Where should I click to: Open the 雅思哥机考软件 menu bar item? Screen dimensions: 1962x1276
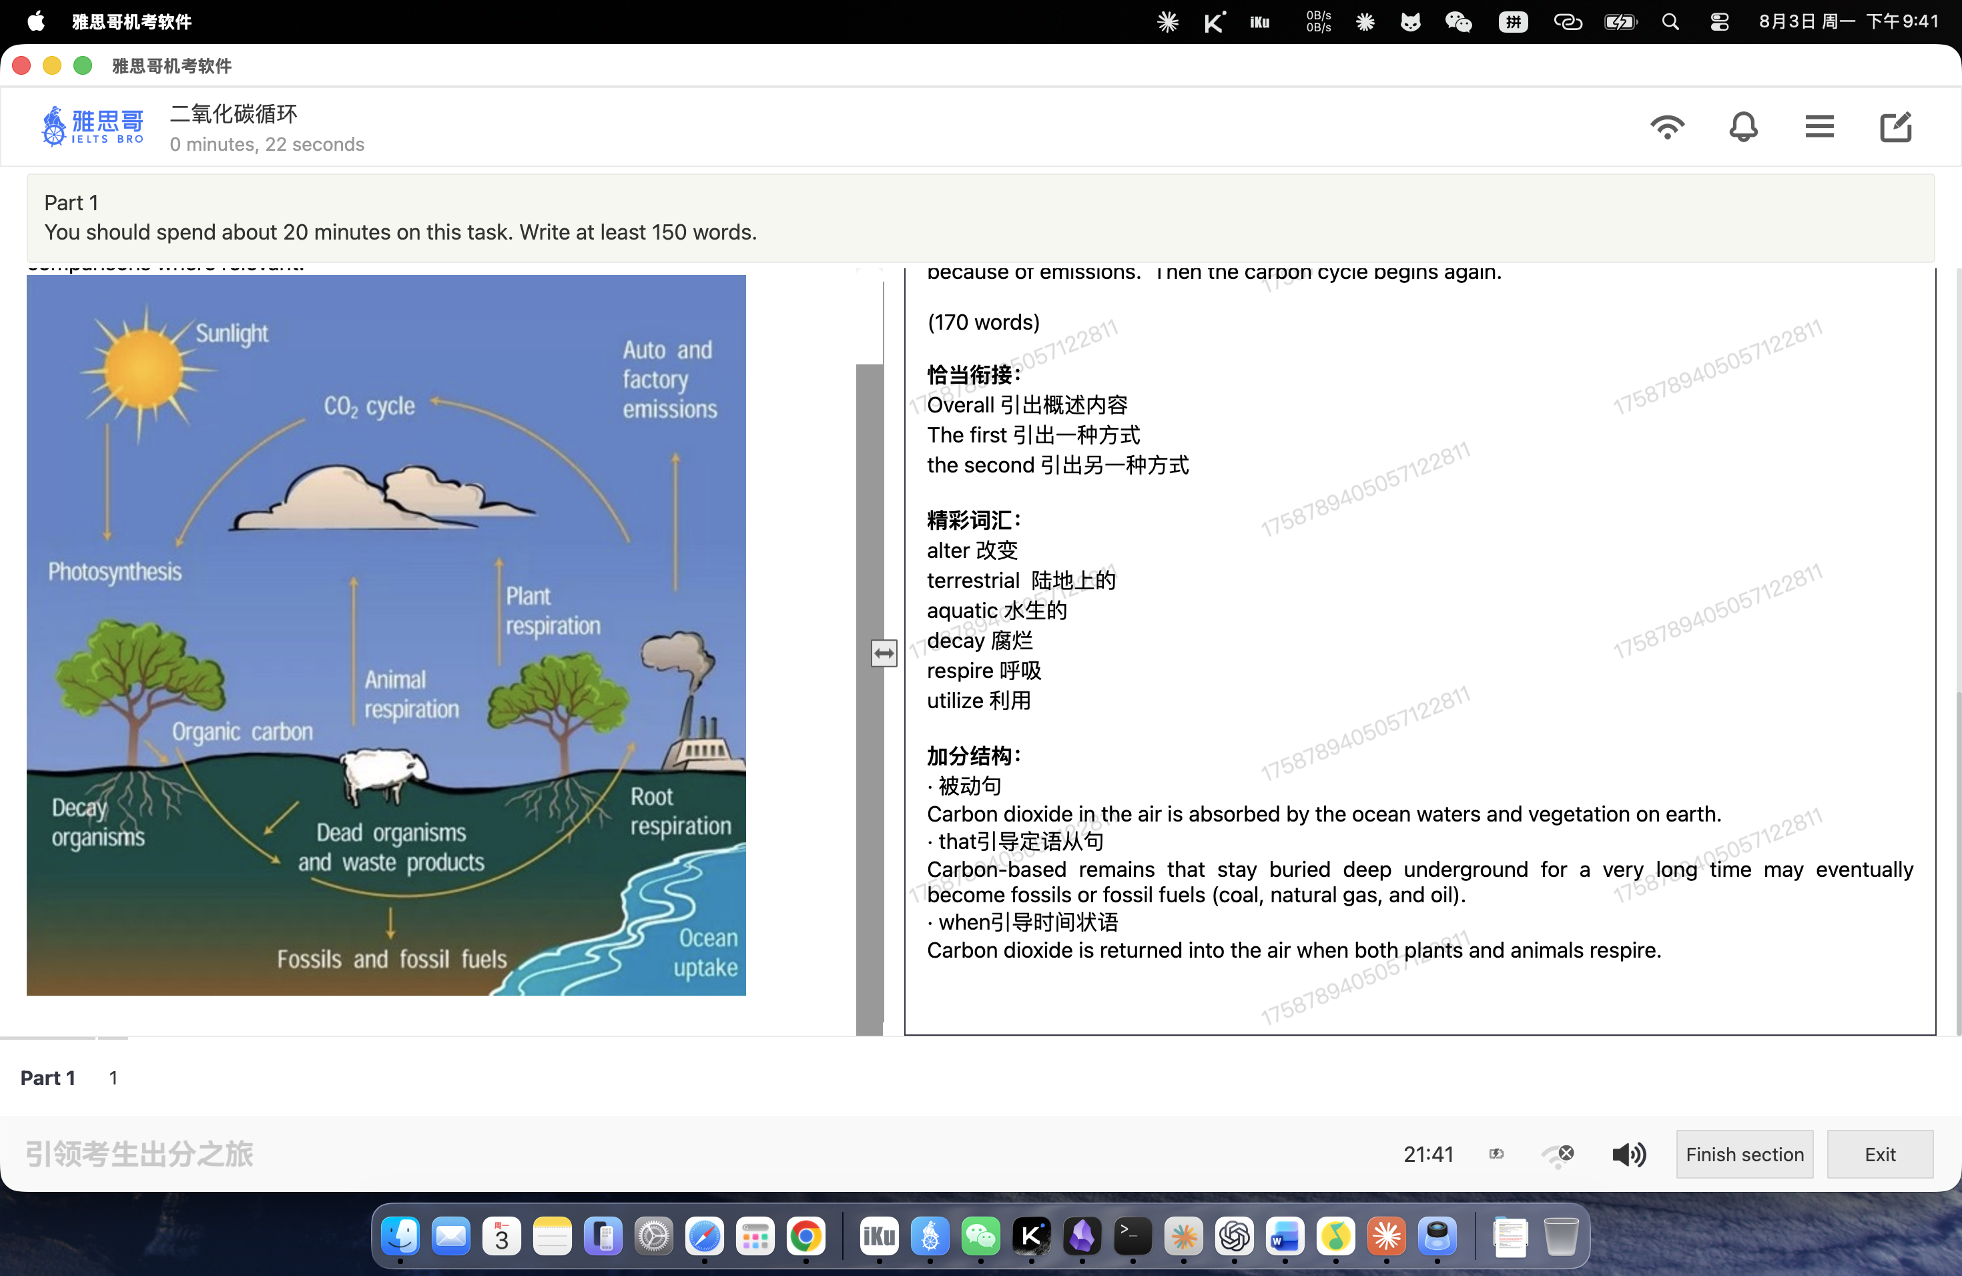pyautogui.click(x=132, y=21)
